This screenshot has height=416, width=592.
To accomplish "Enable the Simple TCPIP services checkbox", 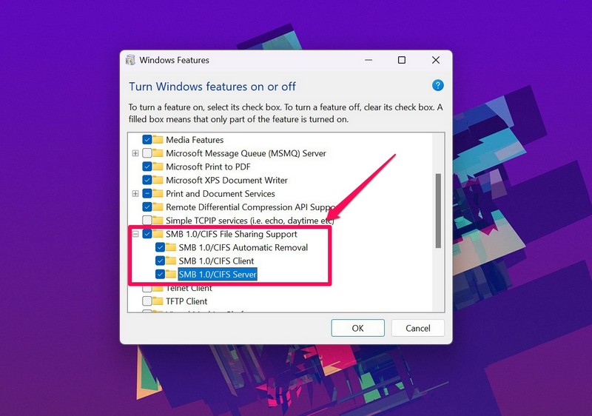I will coord(147,221).
